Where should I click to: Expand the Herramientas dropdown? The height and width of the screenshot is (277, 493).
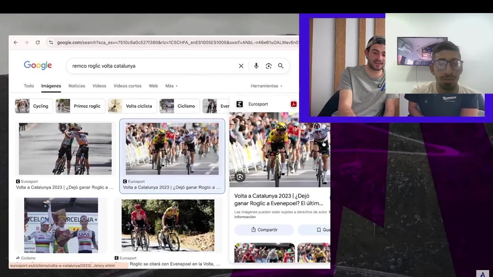coord(267,86)
